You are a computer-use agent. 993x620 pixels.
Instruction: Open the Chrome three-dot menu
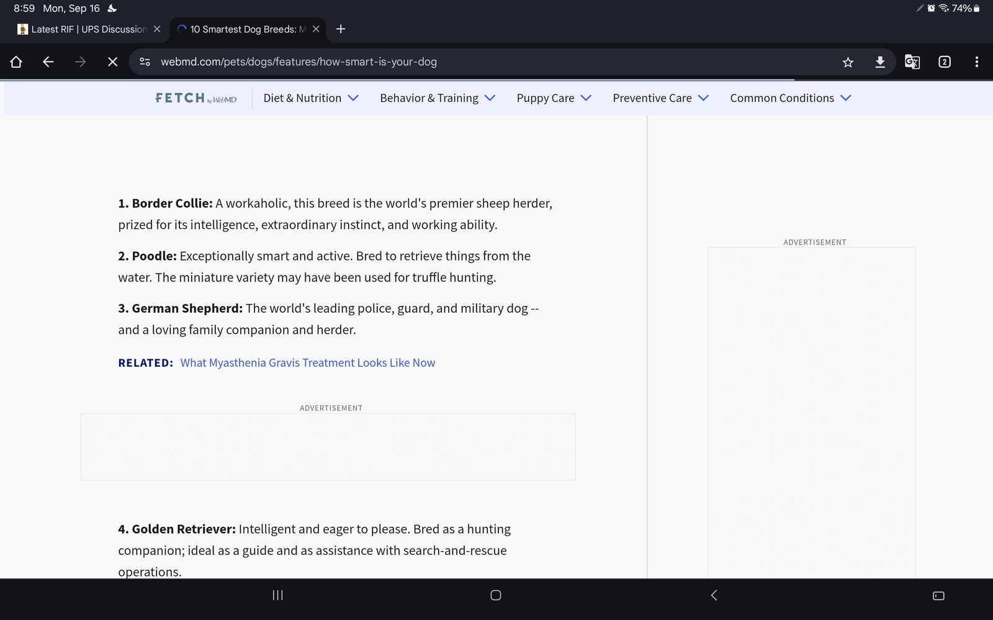coord(977,61)
